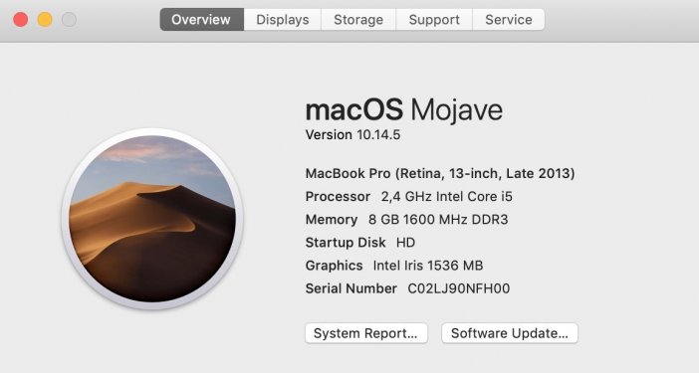Screen dimensions: 699x373
Task: Click the MacBook Pro Retina model line
Action: (x=440, y=173)
